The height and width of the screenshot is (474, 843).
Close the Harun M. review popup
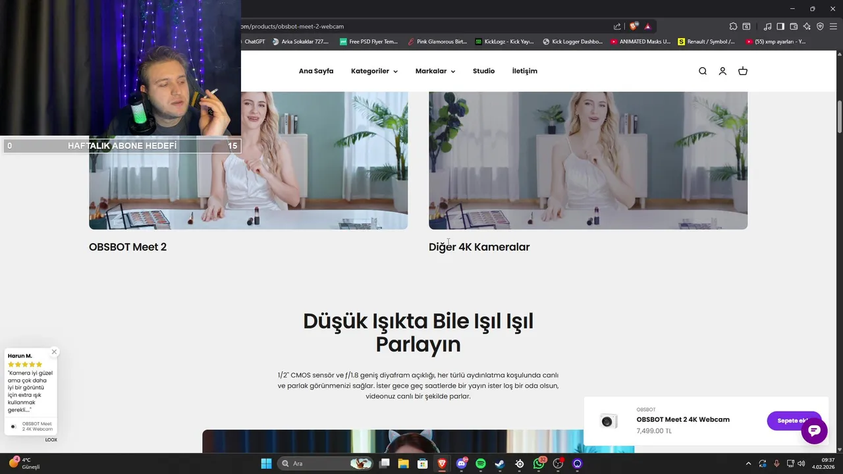point(54,352)
